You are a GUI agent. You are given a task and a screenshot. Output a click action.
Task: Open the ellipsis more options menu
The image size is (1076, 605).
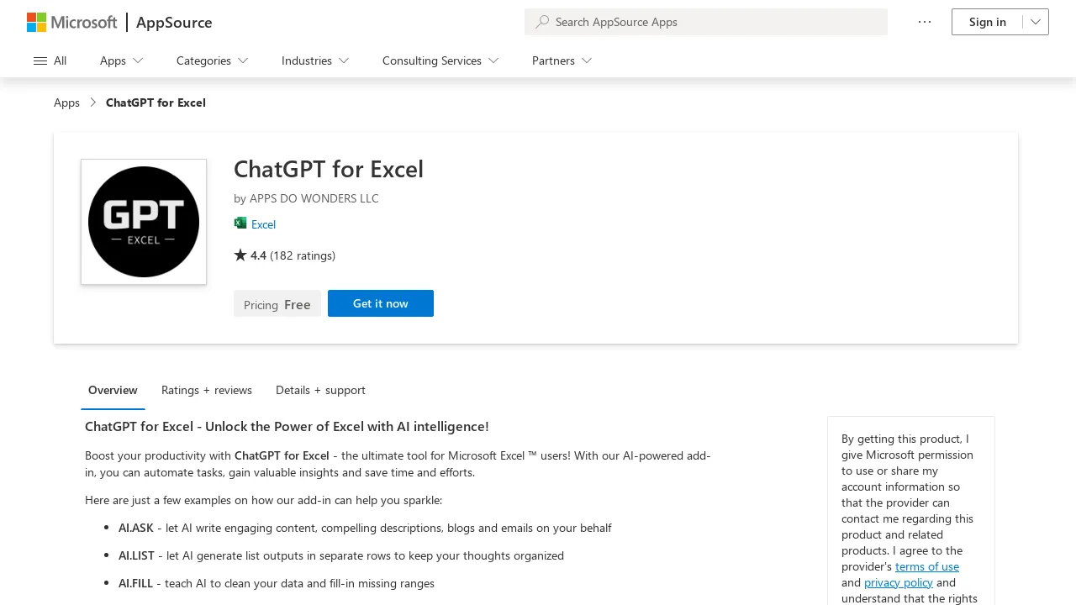click(925, 22)
